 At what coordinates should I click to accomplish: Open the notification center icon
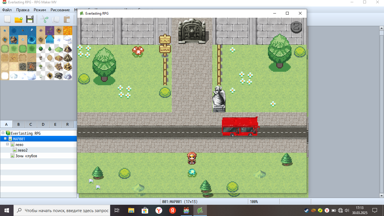(375, 210)
